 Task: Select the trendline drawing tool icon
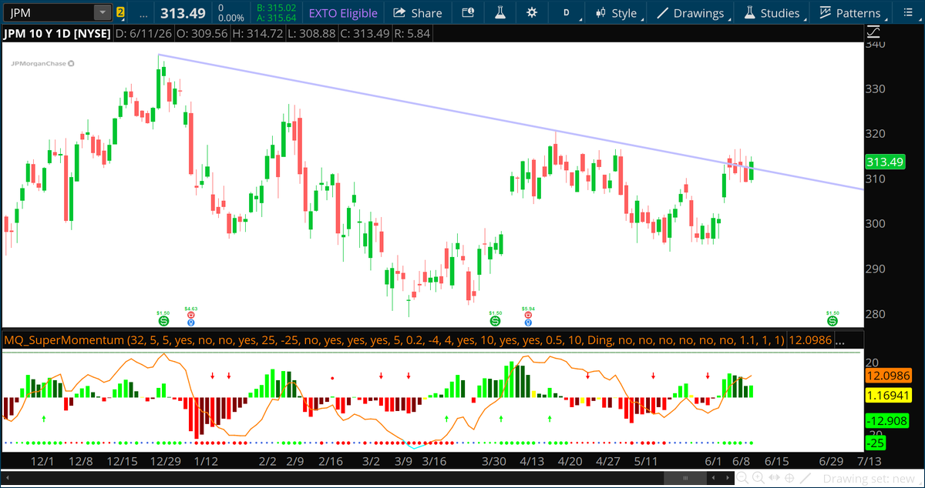pos(806,478)
